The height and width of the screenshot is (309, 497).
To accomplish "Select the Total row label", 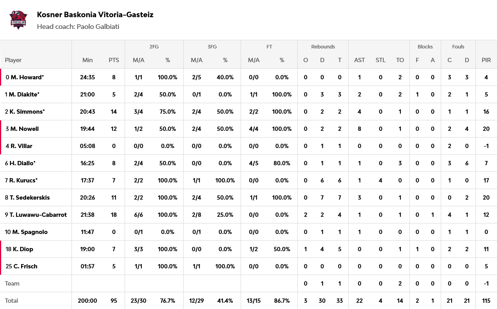I will click(12, 301).
